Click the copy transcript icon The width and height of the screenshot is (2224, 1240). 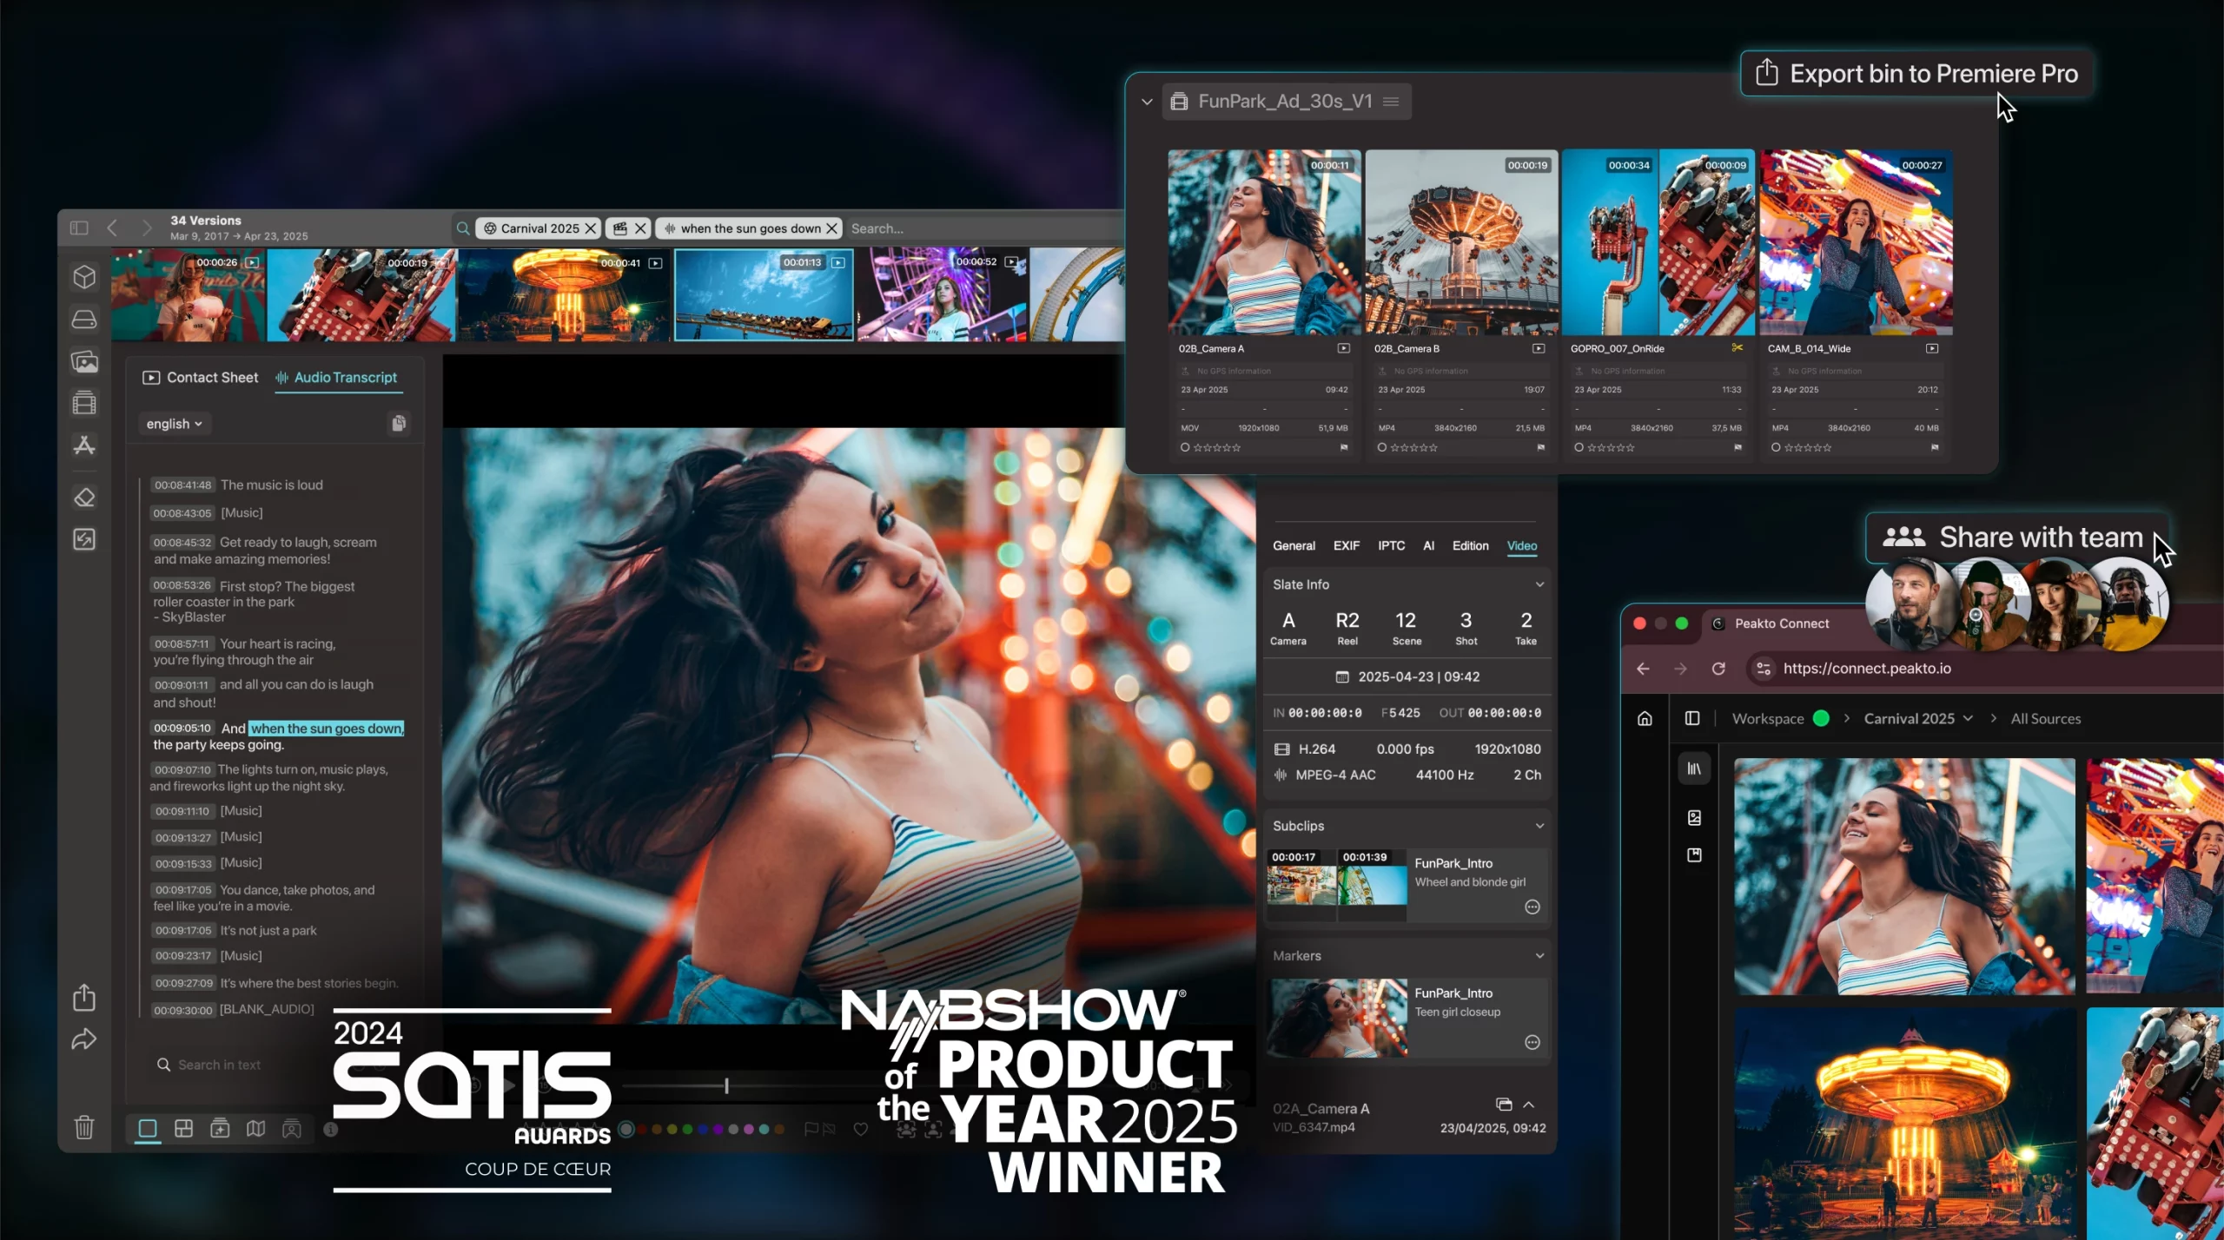coord(399,423)
